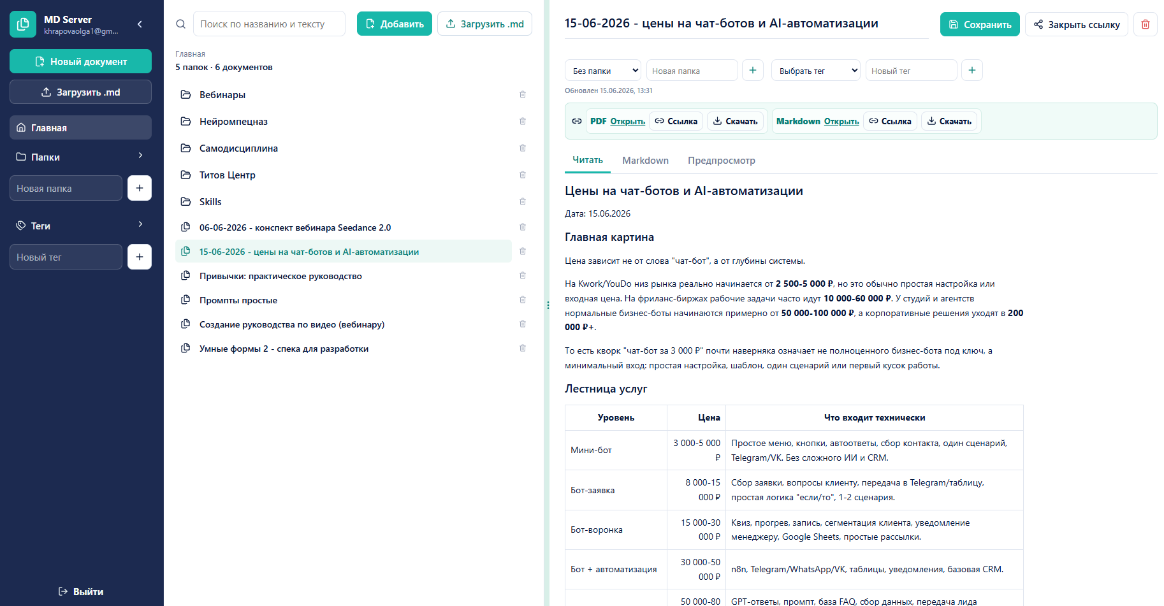The image size is (1164, 606).
Task: Delete Промпты простые document via its trash icon
Action: 523,299
